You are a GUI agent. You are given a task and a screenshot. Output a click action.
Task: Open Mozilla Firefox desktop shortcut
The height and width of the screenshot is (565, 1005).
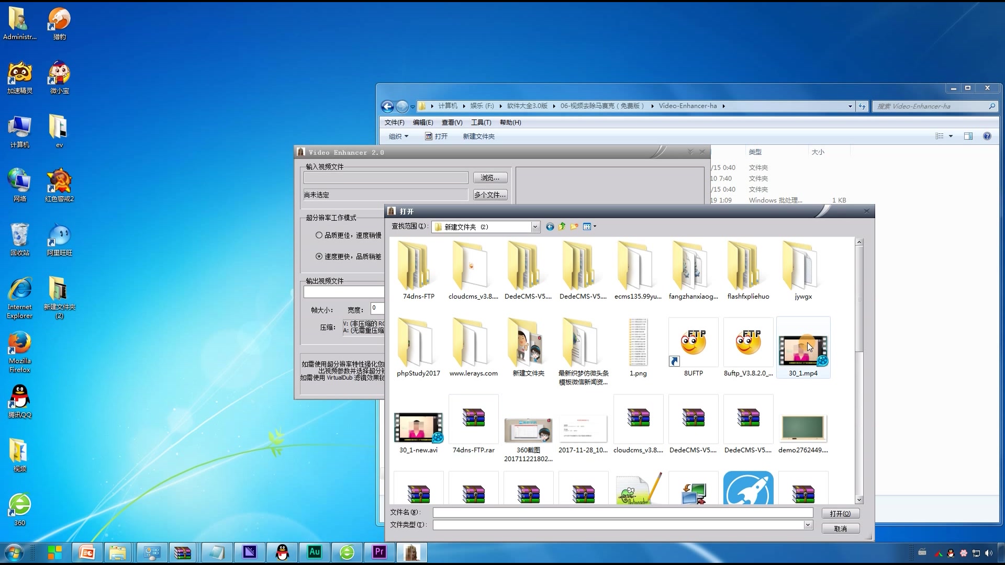(19, 352)
